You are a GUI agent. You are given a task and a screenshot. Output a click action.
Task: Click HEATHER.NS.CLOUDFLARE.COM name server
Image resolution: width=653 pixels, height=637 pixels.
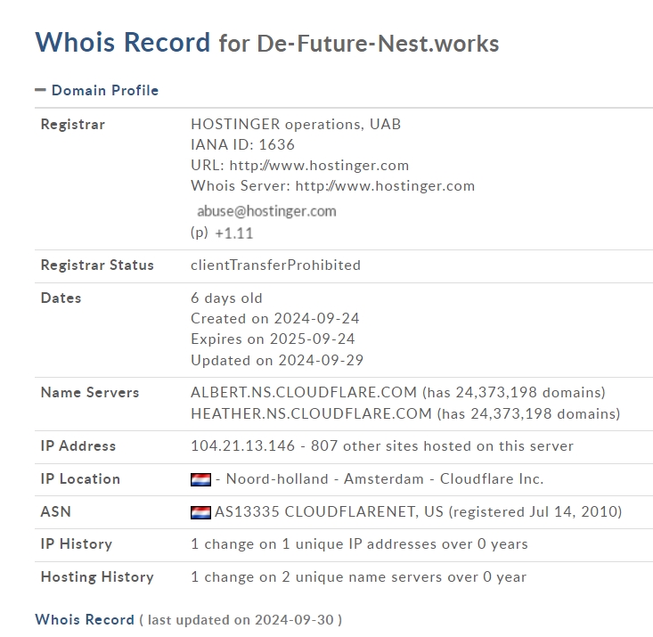click(x=311, y=413)
